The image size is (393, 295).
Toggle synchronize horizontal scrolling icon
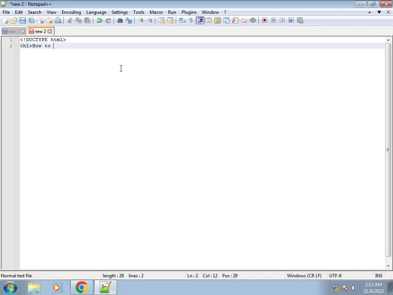[x=170, y=21]
